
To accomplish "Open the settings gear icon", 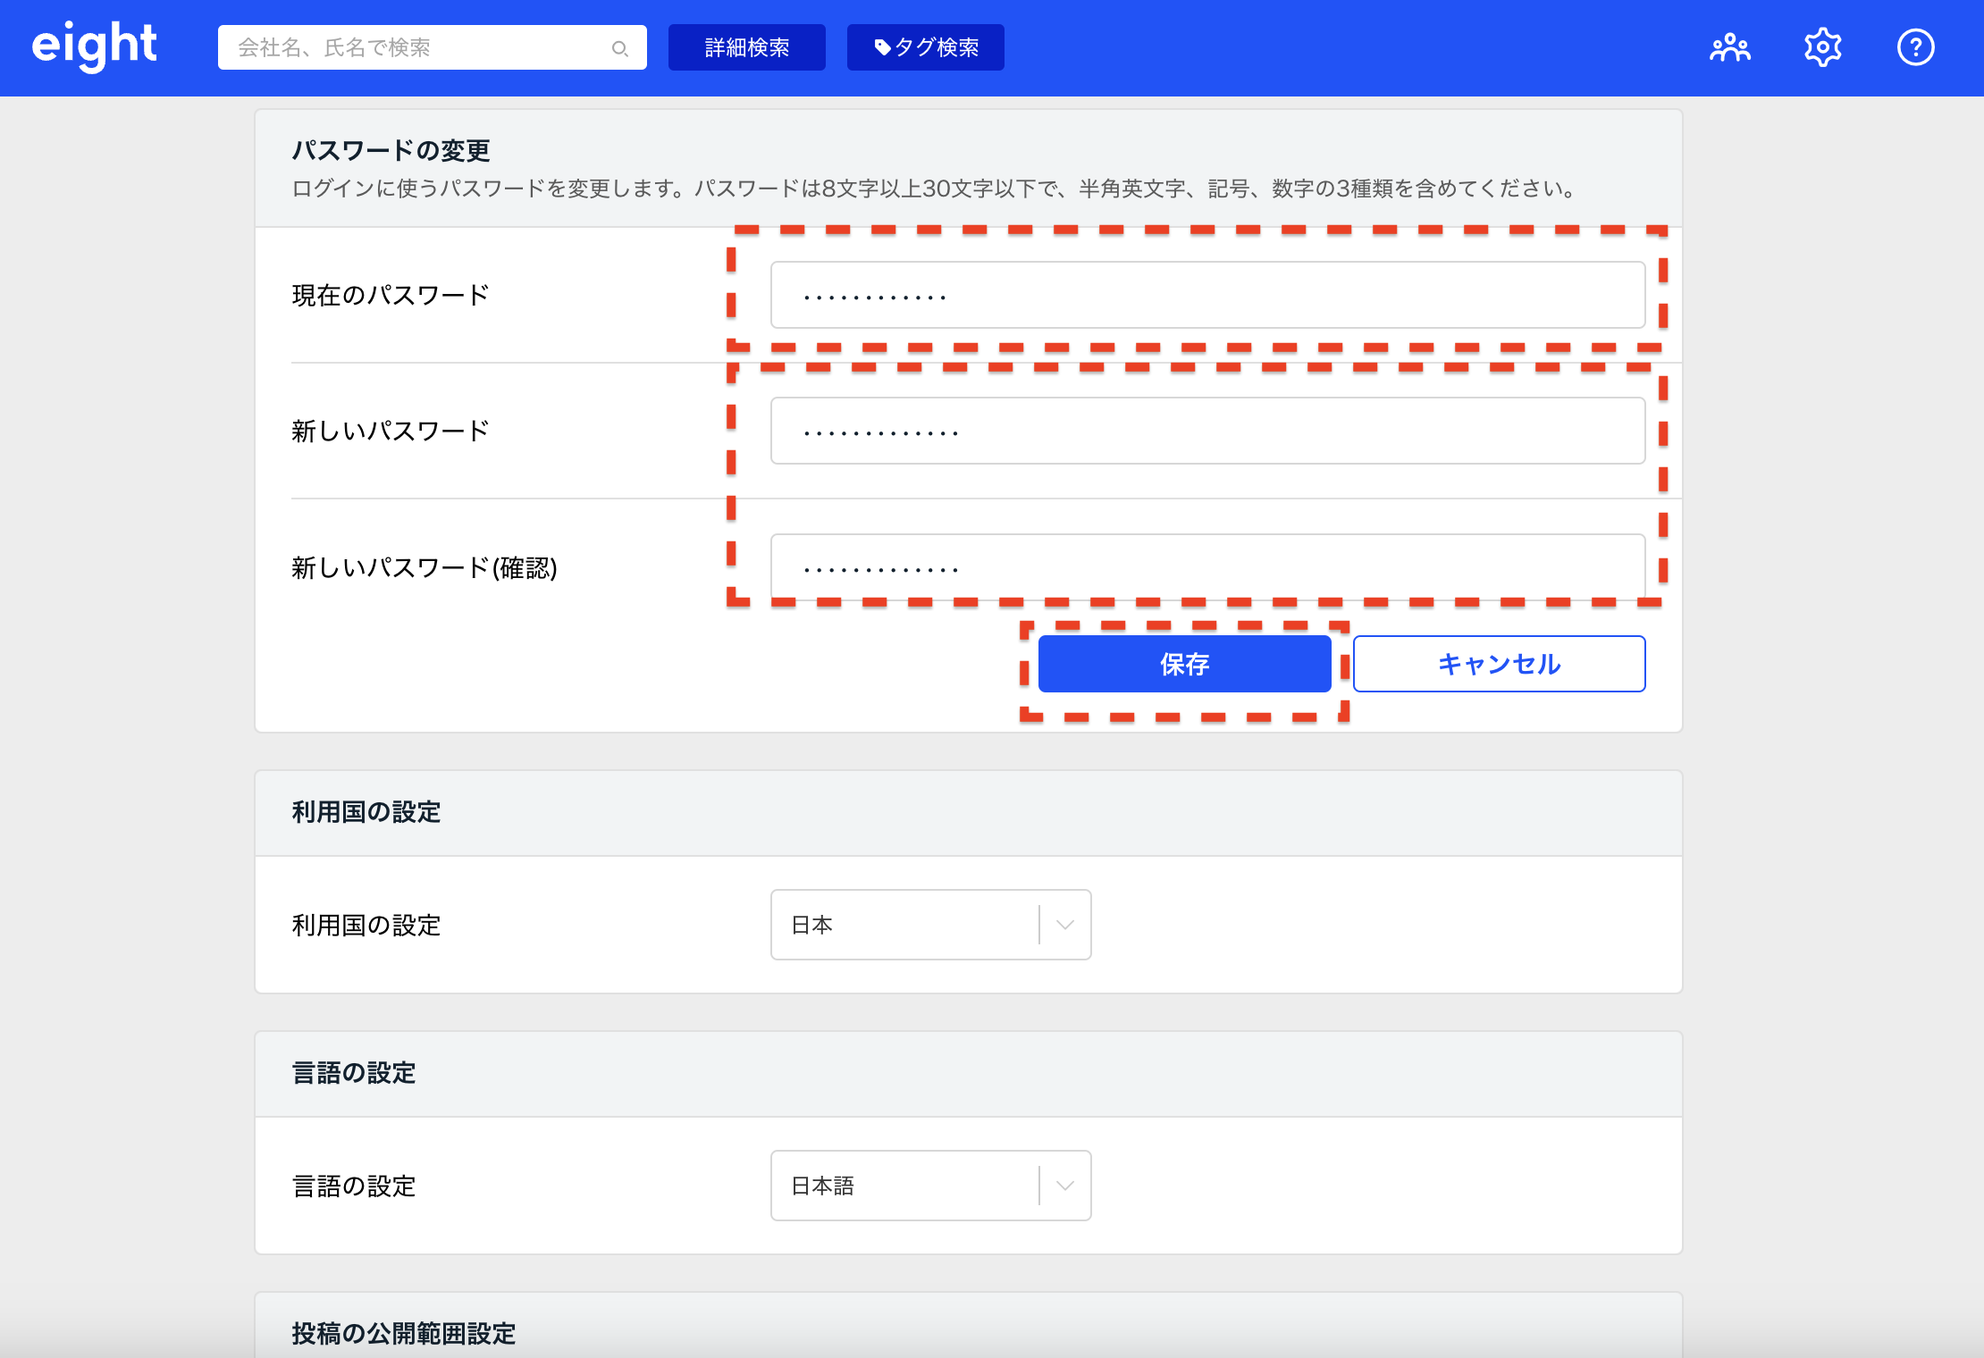I will (x=1822, y=47).
